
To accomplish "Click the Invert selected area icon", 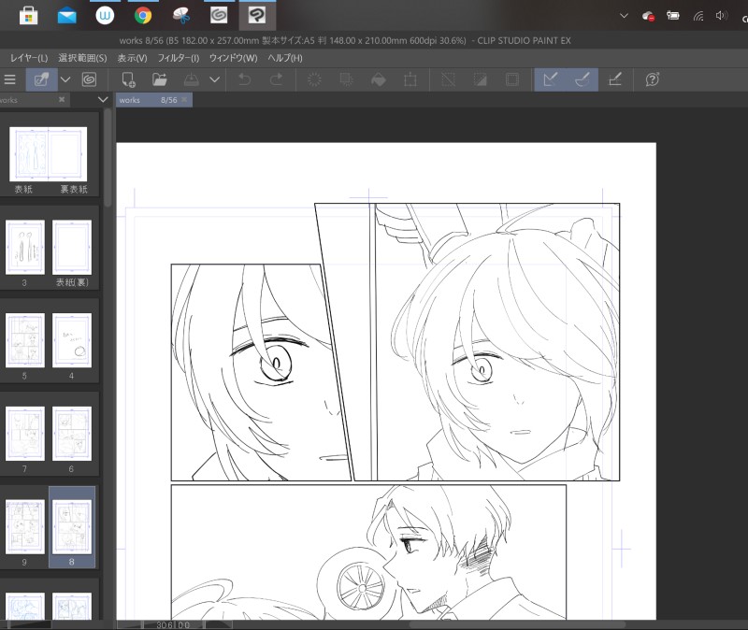I will (x=480, y=79).
